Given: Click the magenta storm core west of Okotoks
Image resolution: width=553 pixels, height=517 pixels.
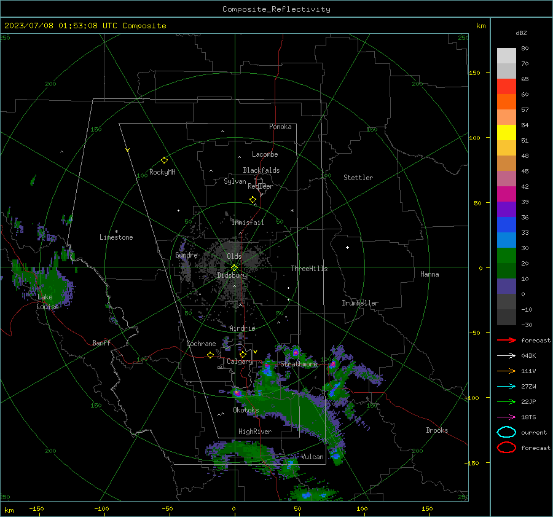Looking at the screenshot, I should click(237, 392).
